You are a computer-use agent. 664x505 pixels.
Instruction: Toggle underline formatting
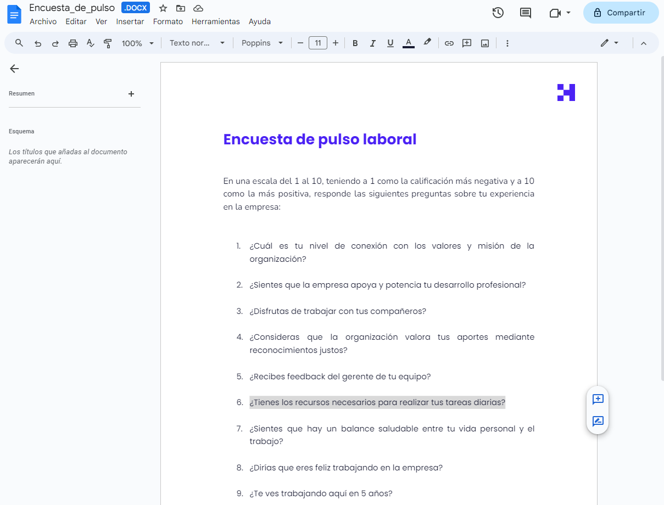[x=390, y=42]
